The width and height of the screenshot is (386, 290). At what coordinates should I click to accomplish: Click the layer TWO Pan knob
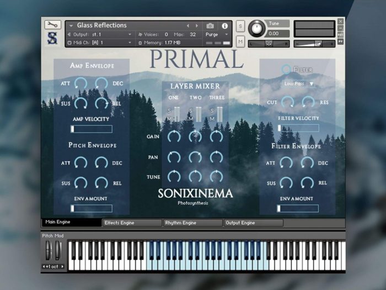(195, 157)
